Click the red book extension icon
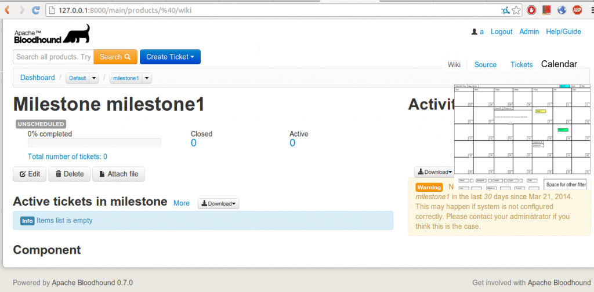This screenshot has height=292, width=594. pyautogui.click(x=546, y=10)
